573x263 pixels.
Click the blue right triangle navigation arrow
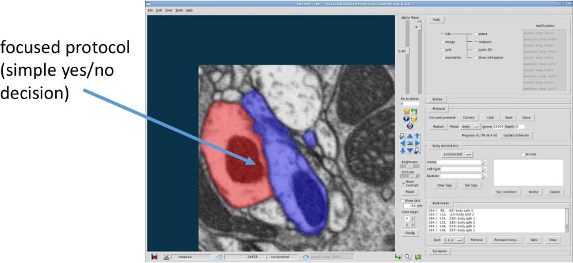coord(418,143)
